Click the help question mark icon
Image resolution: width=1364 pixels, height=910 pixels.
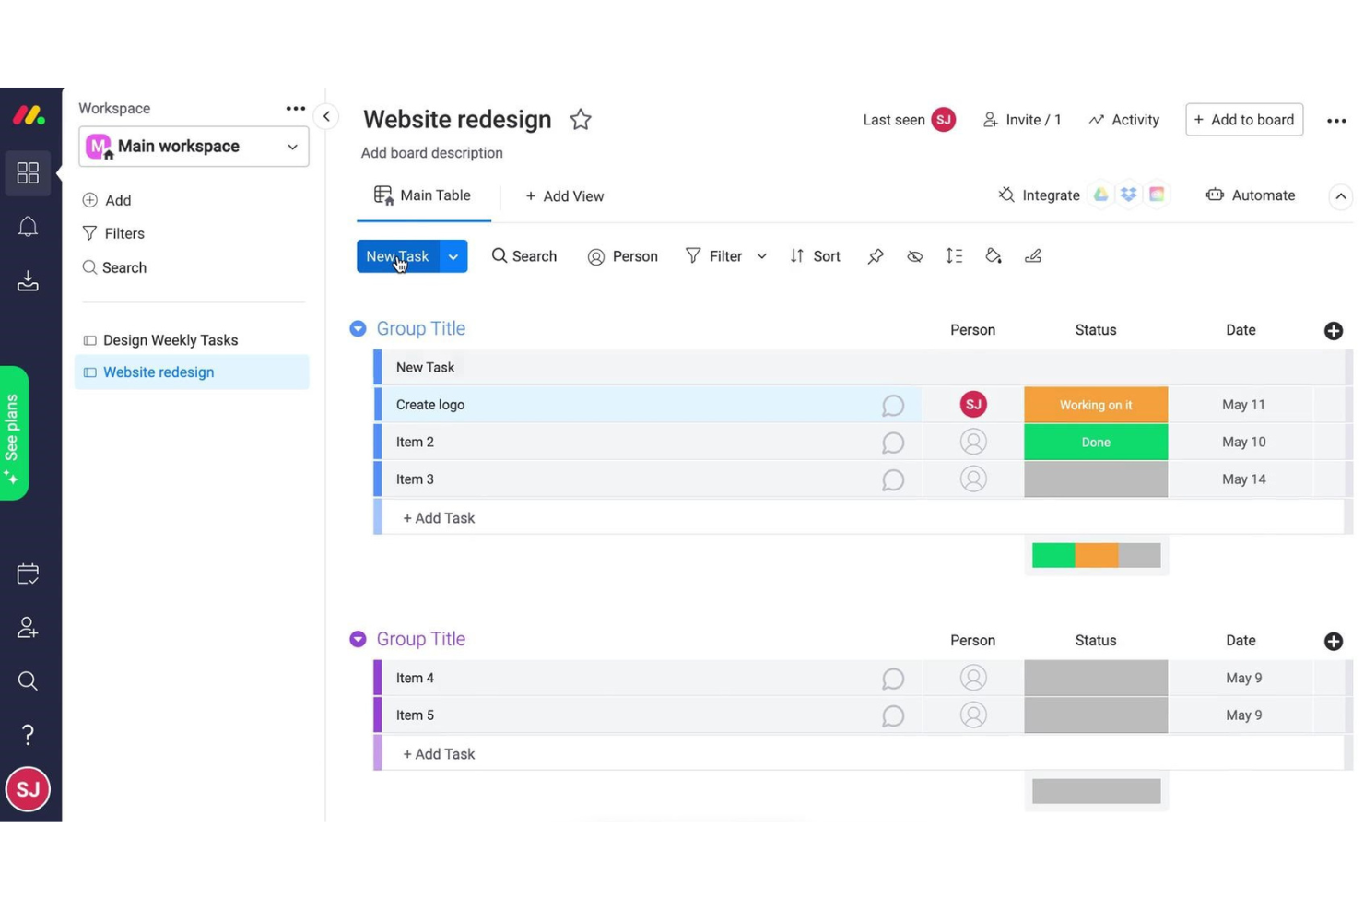[x=28, y=734]
